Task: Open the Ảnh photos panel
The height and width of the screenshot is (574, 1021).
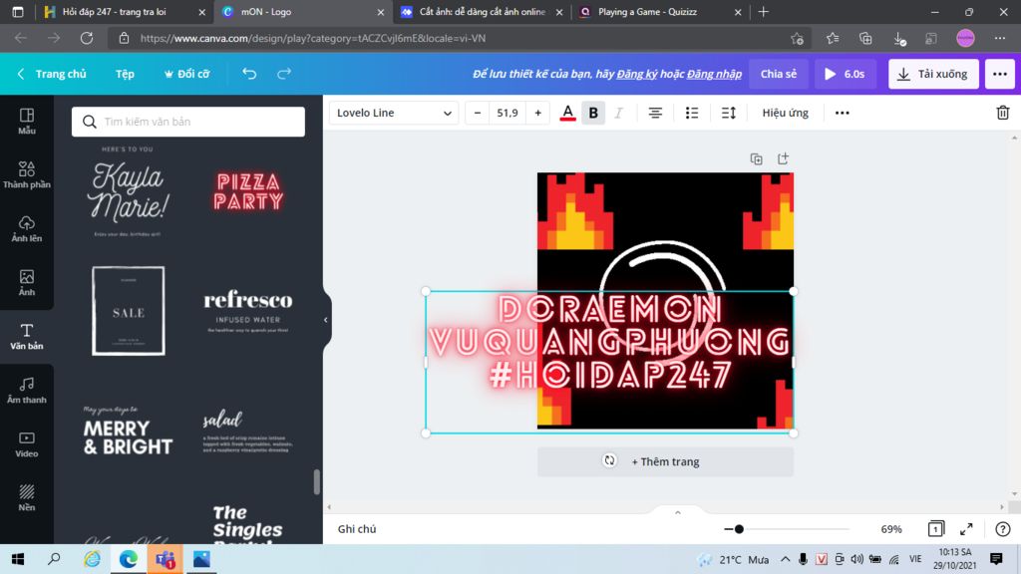Action: click(27, 283)
